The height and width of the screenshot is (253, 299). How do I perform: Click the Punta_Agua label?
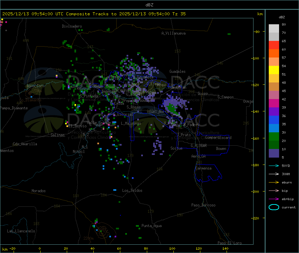click(151, 226)
